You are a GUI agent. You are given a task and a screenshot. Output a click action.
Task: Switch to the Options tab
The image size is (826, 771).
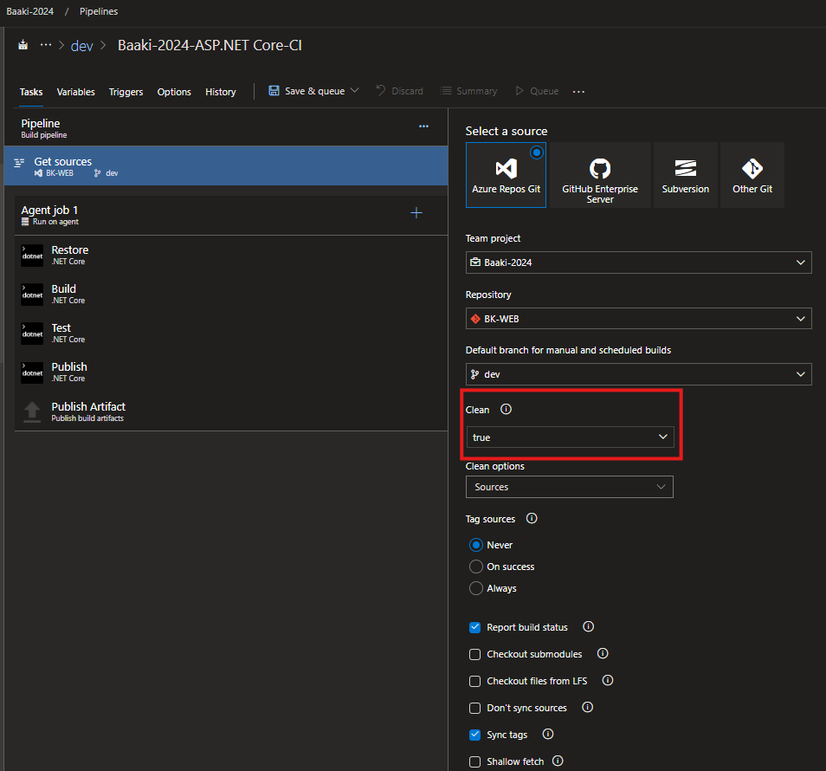click(x=174, y=92)
